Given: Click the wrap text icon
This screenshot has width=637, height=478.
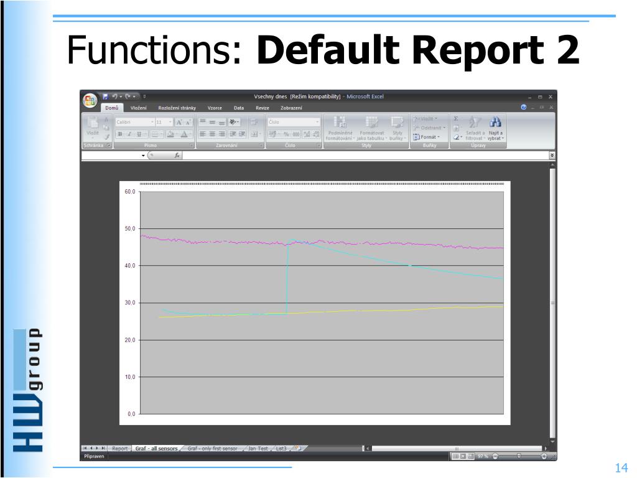Looking at the screenshot, I should point(254,122).
